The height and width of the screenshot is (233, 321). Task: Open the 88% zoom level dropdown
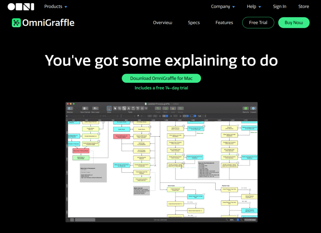pyautogui.click(x=238, y=220)
